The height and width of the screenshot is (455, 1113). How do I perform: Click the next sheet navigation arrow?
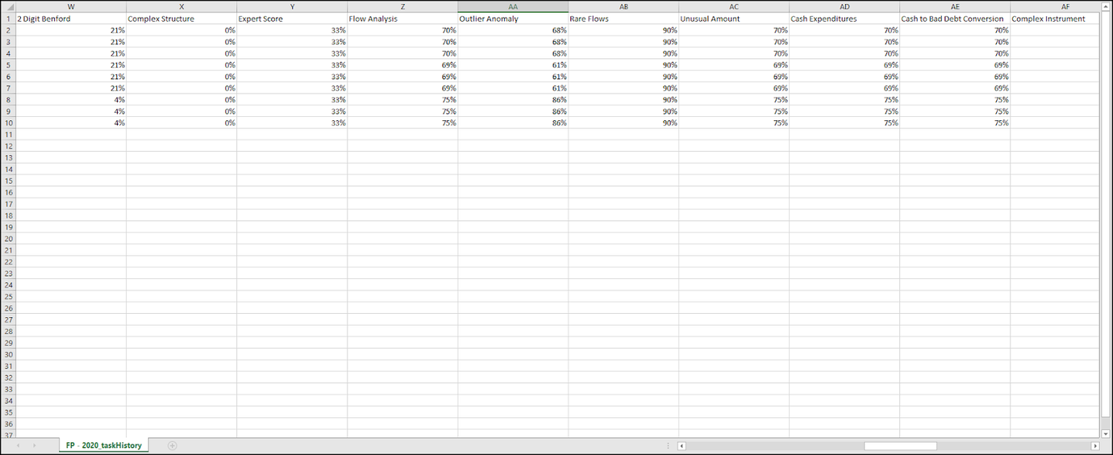tap(34, 445)
